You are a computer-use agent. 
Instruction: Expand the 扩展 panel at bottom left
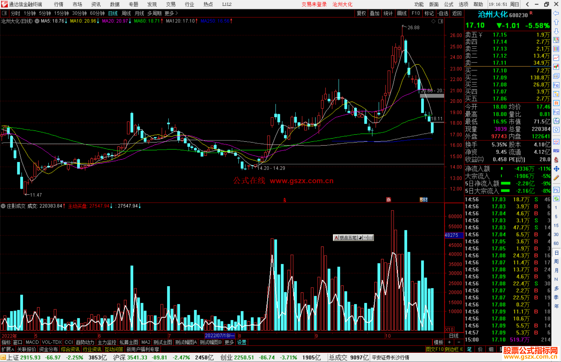coord(8,349)
